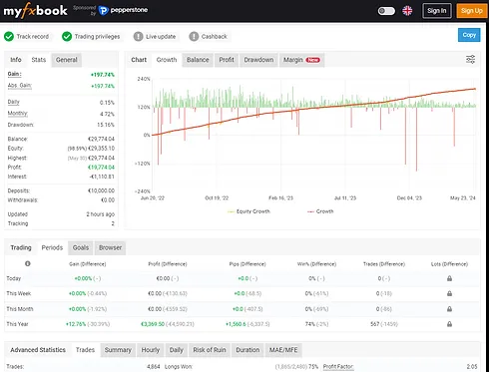Click the Profit Factor label
Viewport: 489px width, 372px height.
coord(338,367)
